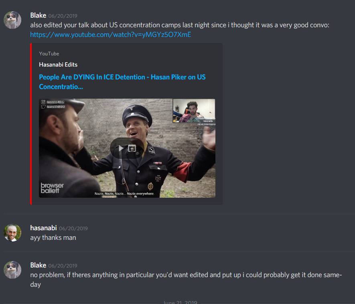The height and width of the screenshot is (304, 355).
Task: Click the video thumbnail with browser ballett logo
Action: pos(127,148)
